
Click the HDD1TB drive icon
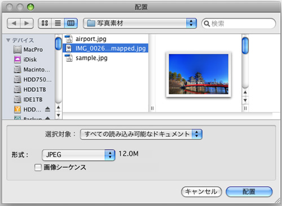pos(17,89)
